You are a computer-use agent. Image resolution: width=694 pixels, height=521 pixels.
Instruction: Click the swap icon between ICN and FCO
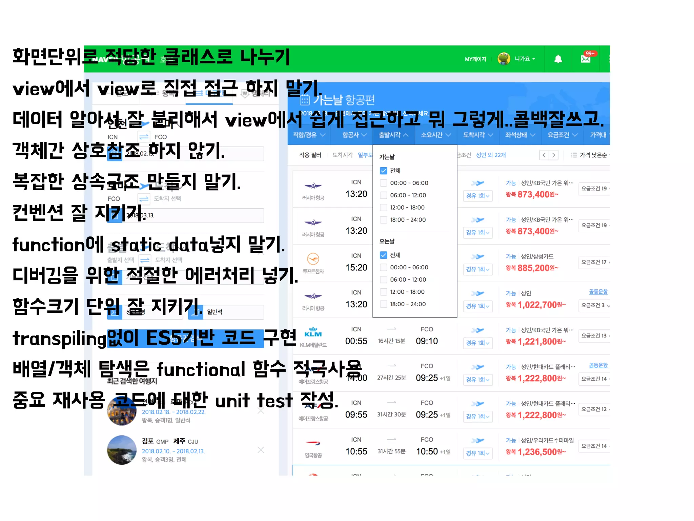(x=144, y=137)
